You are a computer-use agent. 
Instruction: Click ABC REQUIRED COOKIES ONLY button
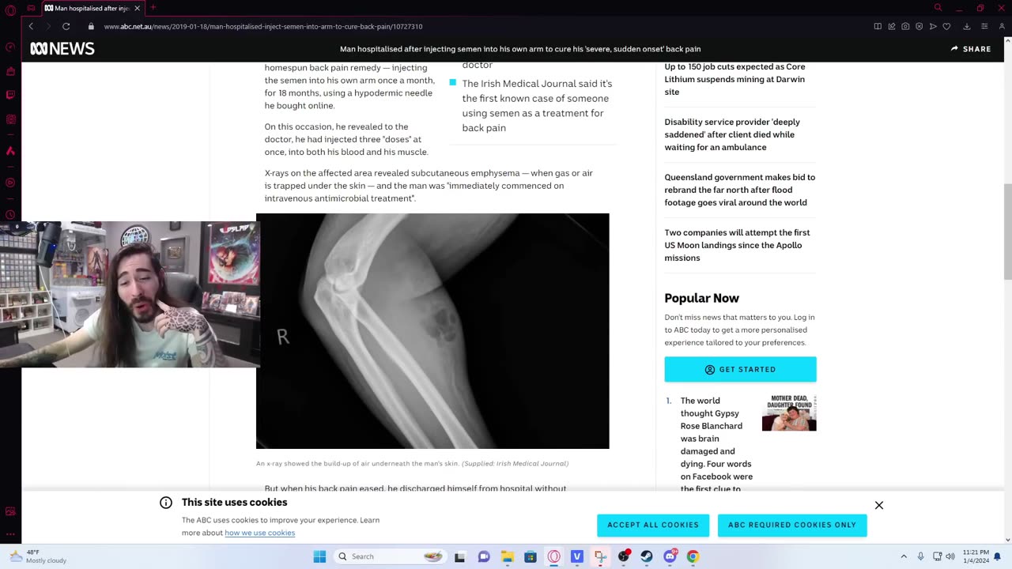coord(792,525)
